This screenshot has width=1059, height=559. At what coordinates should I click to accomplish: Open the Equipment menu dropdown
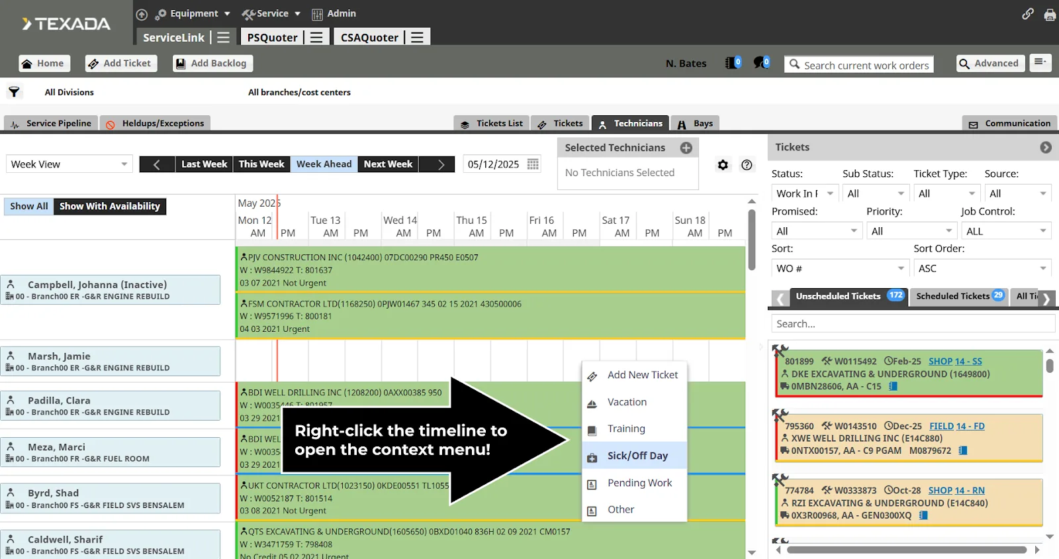tap(193, 14)
